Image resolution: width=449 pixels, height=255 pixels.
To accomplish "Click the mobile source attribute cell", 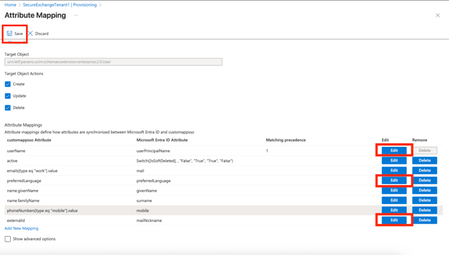I will 143,211.
